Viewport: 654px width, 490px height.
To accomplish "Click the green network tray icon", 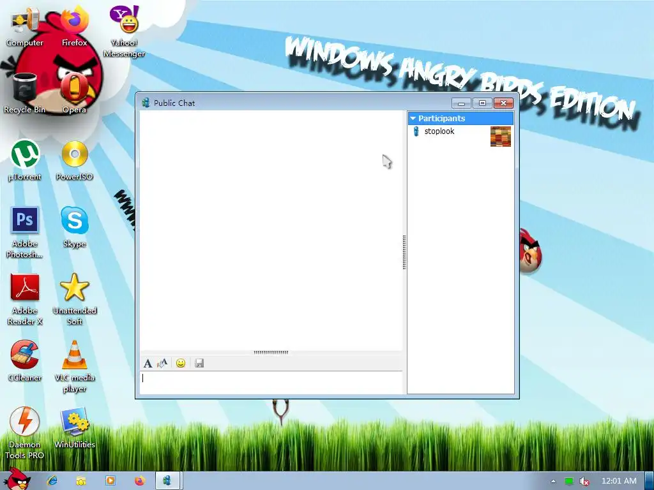I will pos(569,481).
